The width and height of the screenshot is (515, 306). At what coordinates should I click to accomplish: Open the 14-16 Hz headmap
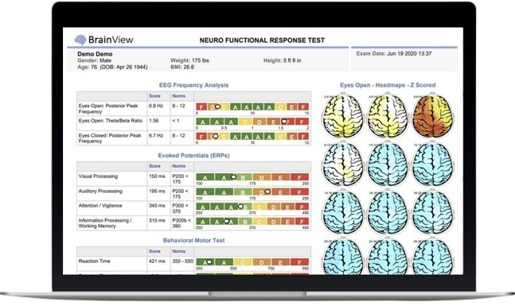343,212
